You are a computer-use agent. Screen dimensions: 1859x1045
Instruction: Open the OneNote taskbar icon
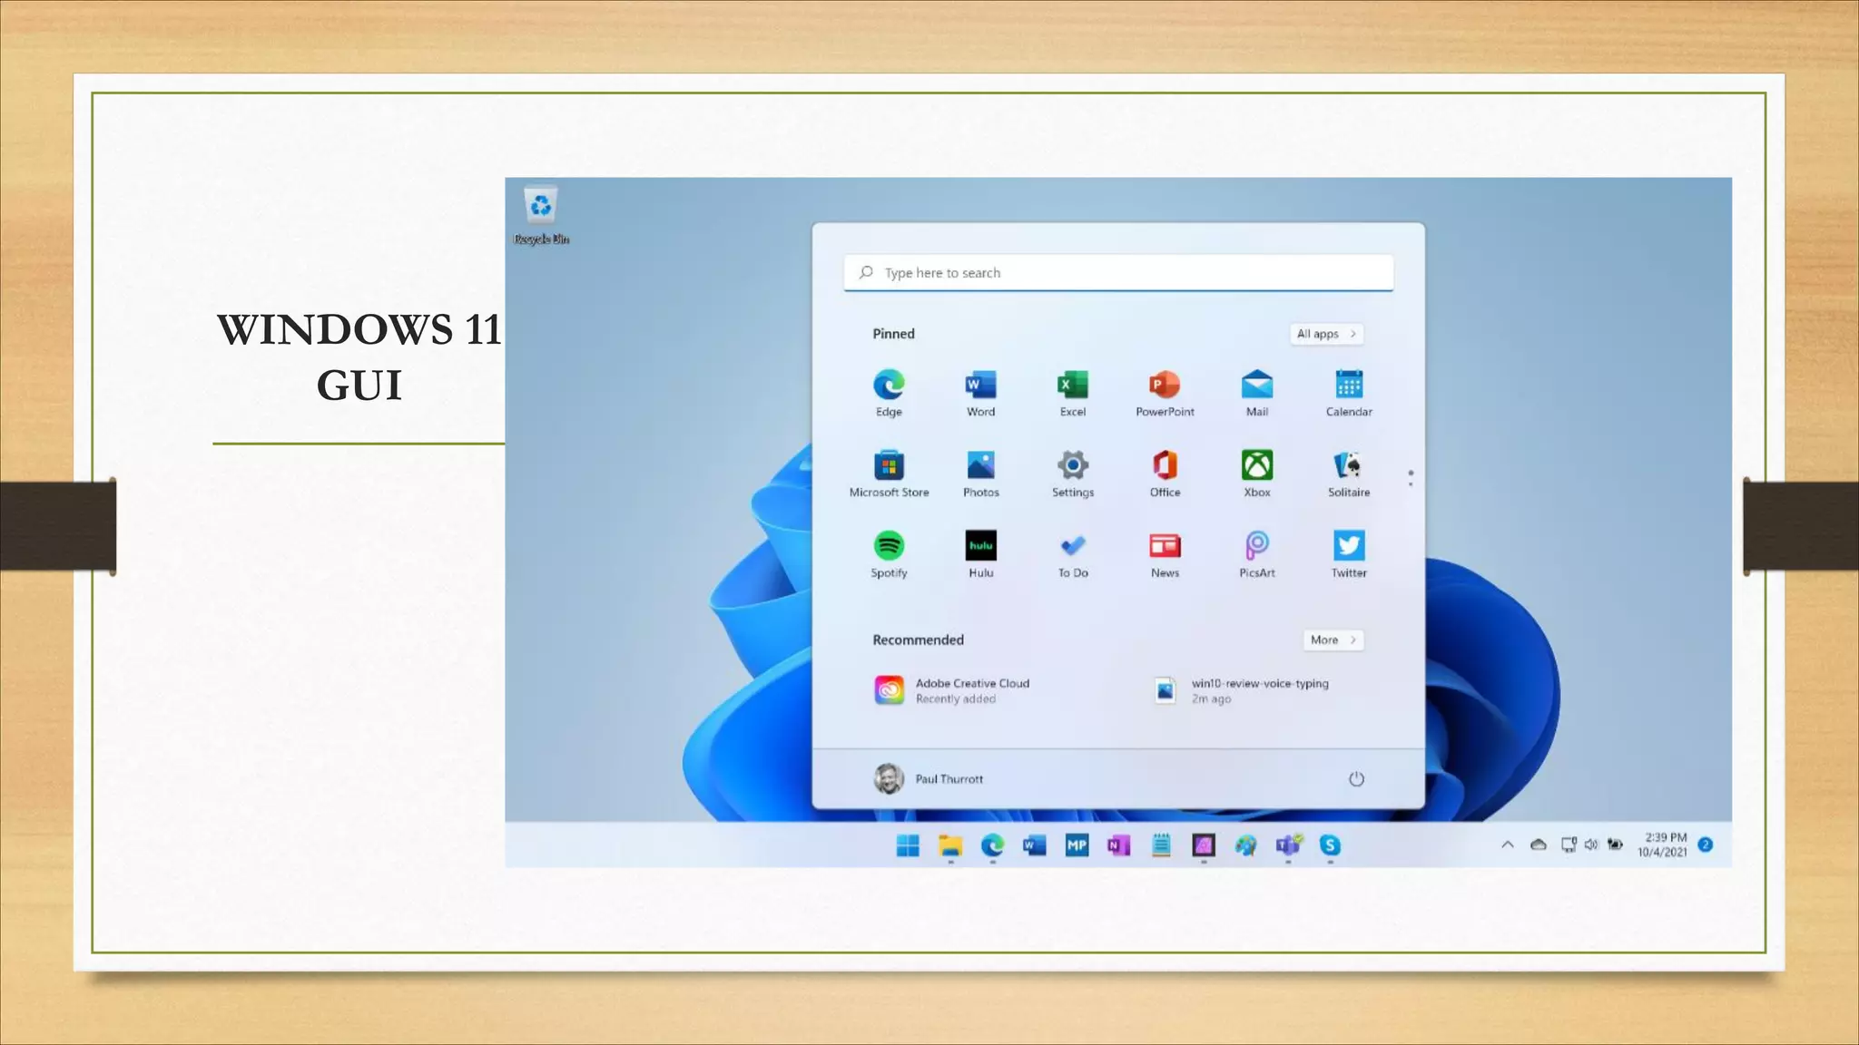click(1118, 845)
